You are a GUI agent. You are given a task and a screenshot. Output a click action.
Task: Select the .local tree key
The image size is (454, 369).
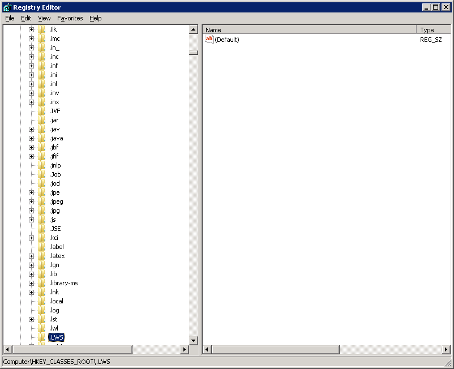click(x=56, y=301)
